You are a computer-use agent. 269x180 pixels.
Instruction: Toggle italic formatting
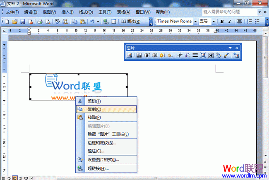click(x=230, y=22)
